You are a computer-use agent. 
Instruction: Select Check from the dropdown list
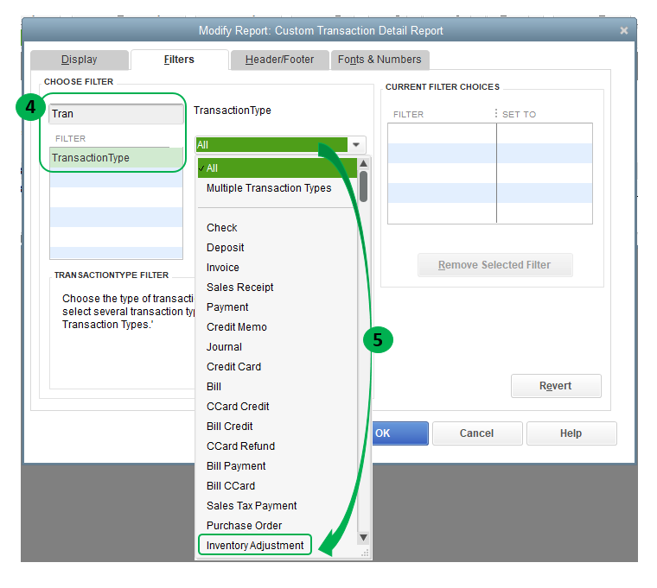[221, 228]
